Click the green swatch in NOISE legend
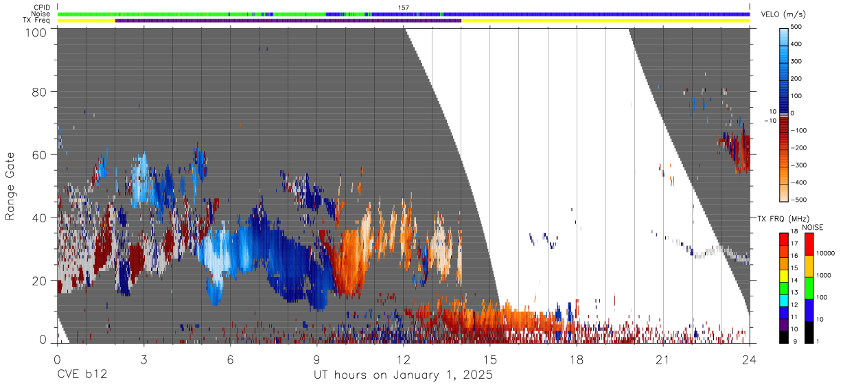Viewport: 843px width, 389px height. [x=809, y=288]
